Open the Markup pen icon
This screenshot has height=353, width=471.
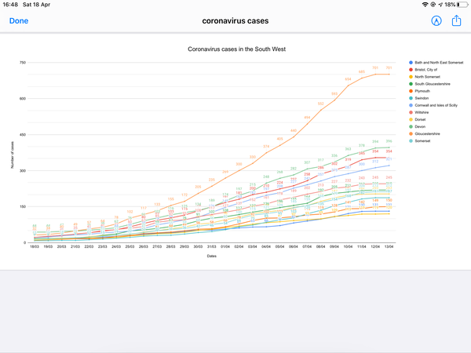[x=436, y=20]
